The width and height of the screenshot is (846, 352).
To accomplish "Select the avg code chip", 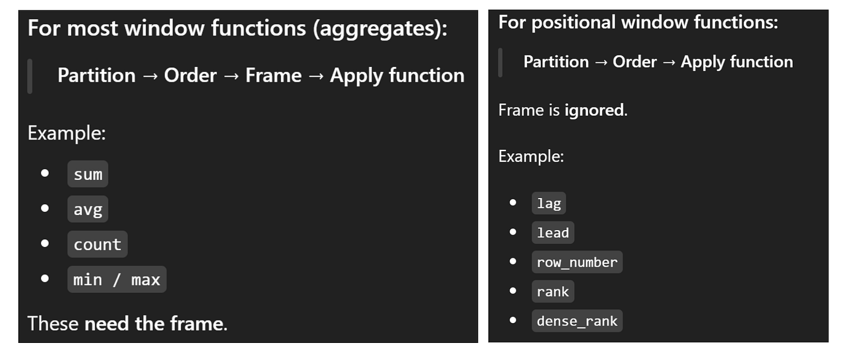I will click(88, 209).
